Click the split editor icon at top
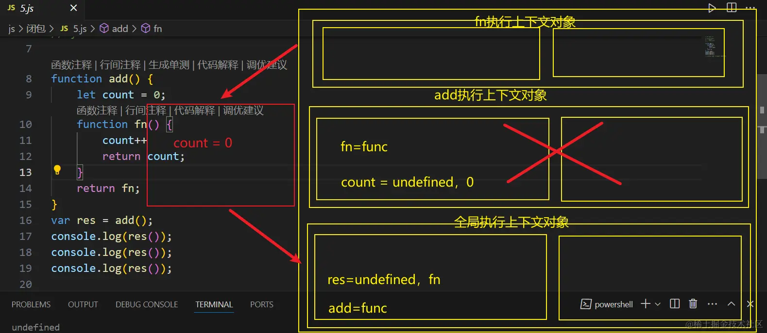Image resolution: width=767 pixels, height=333 pixels. (732, 8)
